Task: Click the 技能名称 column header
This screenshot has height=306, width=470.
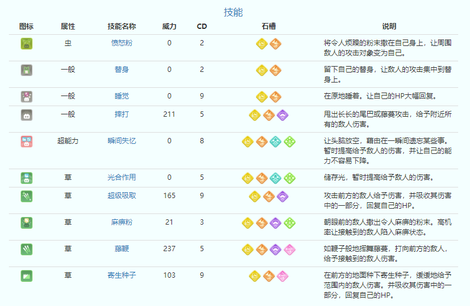Action: pyautogui.click(x=122, y=27)
